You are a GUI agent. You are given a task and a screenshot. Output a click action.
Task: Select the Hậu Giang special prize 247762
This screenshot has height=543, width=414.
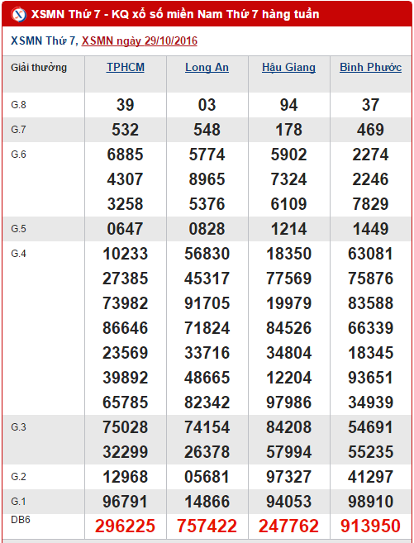pyautogui.click(x=288, y=526)
